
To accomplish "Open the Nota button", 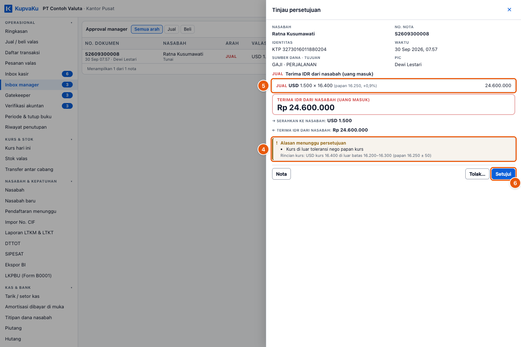I will pyautogui.click(x=281, y=174).
